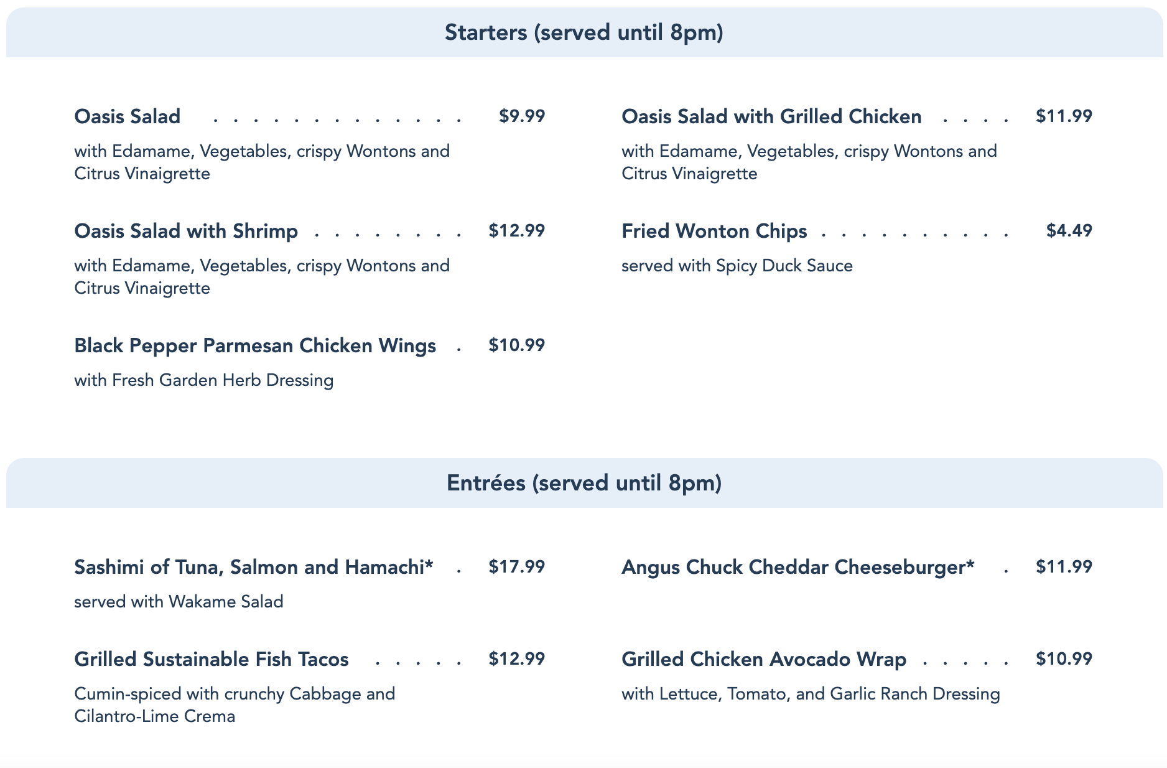This screenshot has width=1167, height=768.
Task: Click the Cilantro-Lime Crema description text
Action: point(155,716)
